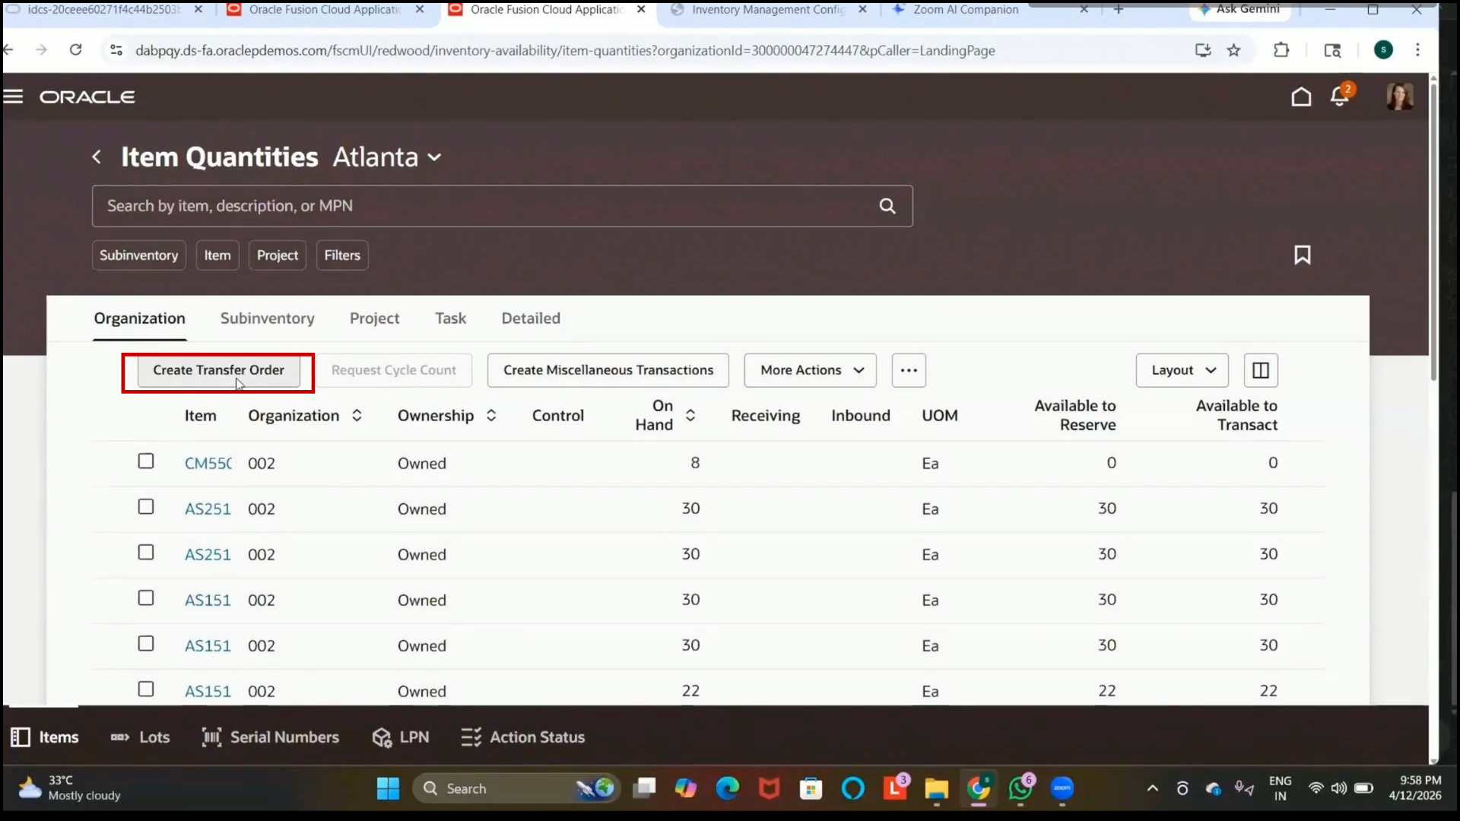Switch to Inventory Management Config browser tab

768,10
